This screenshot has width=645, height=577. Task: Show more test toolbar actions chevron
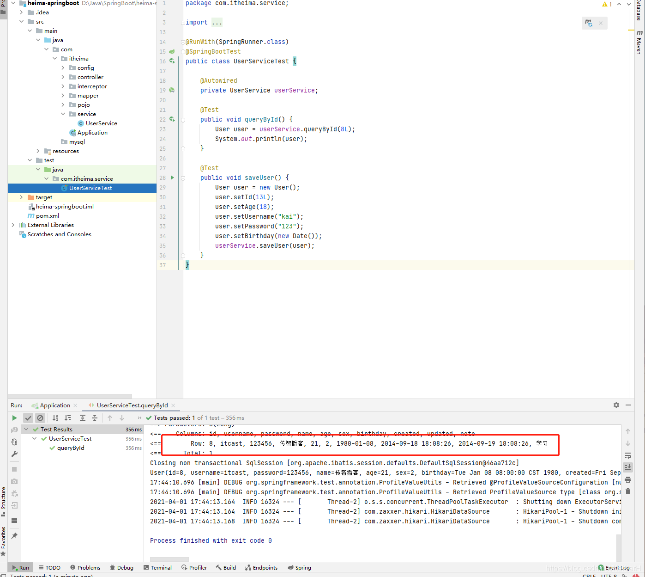(x=139, y=418)
